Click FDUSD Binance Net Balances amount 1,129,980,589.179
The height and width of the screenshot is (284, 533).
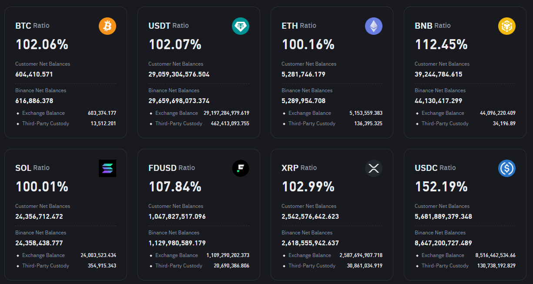click(177, 243)
